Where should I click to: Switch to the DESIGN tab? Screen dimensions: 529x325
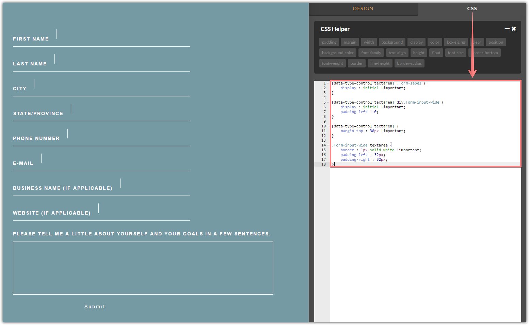363,9
